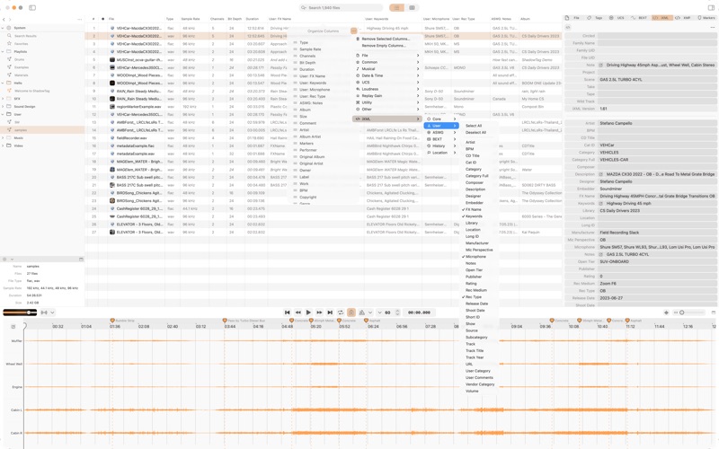The width and height of the screenshot is (719, 449).
Task: Click the fast-forward transport button
Action: click(x=319, y=313)
